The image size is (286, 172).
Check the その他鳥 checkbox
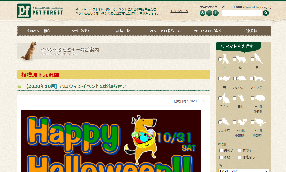pyautogui.click(x=220, y=122)
